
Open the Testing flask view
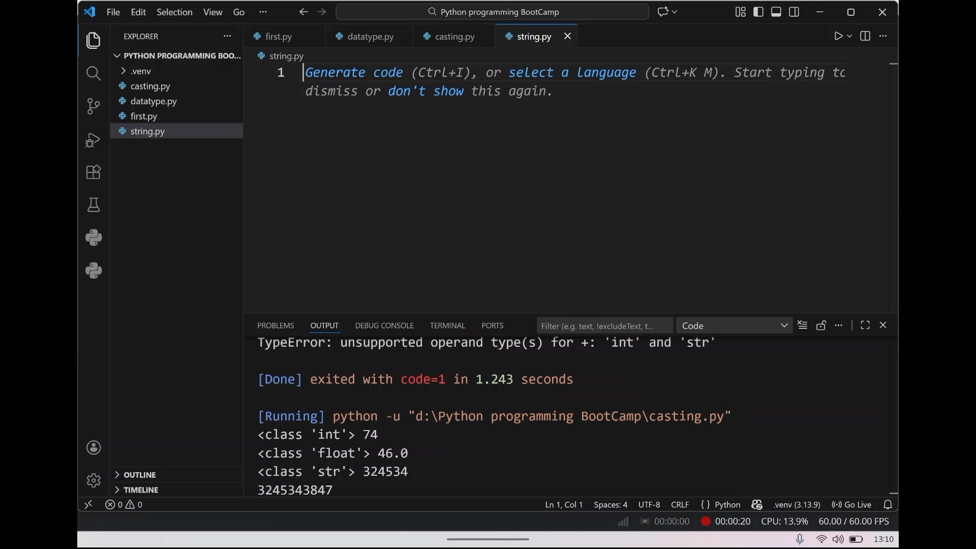[94, 205]
